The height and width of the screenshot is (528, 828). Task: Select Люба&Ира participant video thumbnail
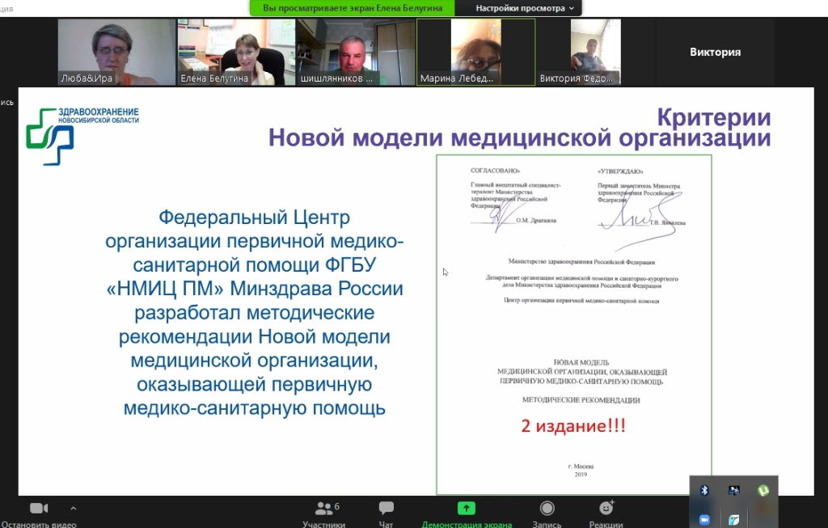[116, 52]
